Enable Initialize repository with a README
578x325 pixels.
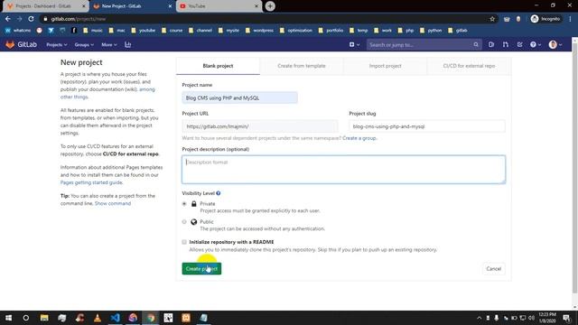pyautogui.click(x=184, y=242)
